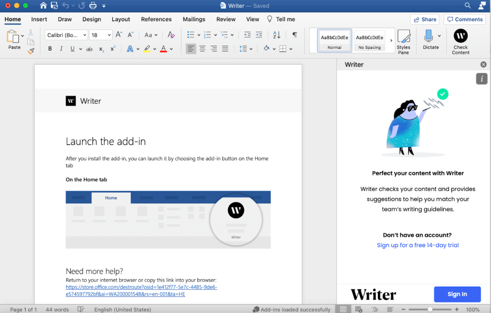This screenshot has width=491, height=313.
Task: Open Quick Access Toolbar customize arrow
Action: pos(104,6)
